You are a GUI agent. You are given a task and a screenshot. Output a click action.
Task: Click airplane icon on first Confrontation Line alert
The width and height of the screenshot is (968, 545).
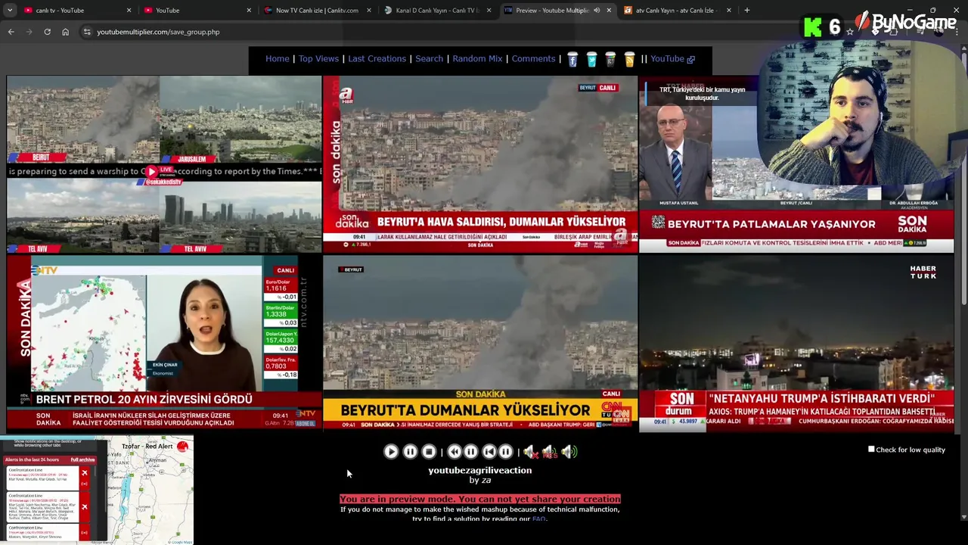[84, 474]
